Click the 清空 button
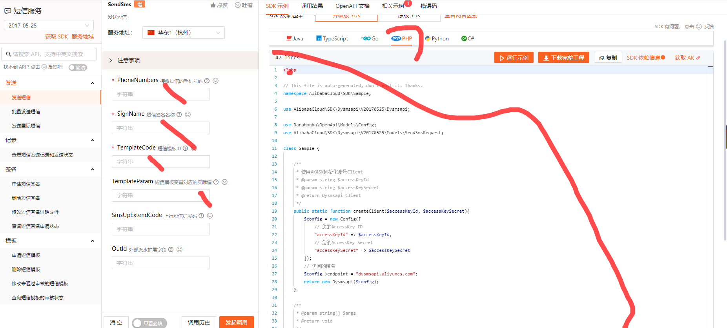Viewport: 727px width, 328px height. coord(116,323)
